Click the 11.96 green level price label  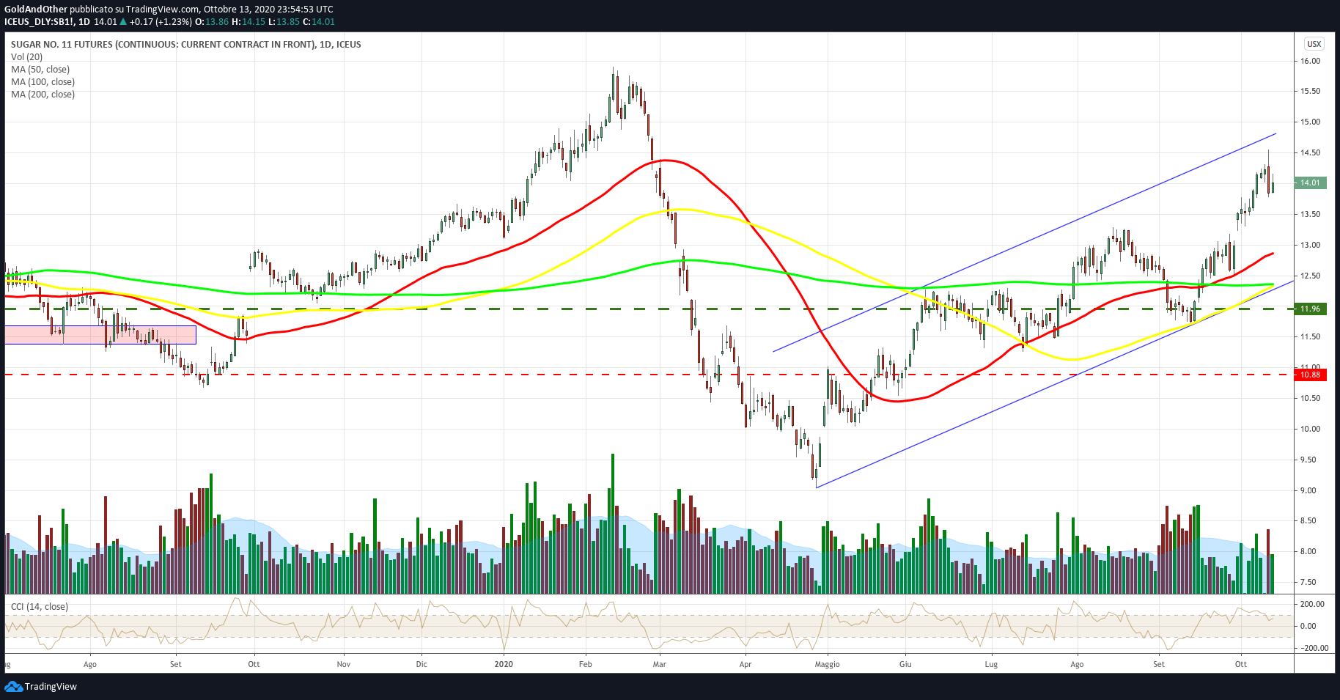(1310, 309)
